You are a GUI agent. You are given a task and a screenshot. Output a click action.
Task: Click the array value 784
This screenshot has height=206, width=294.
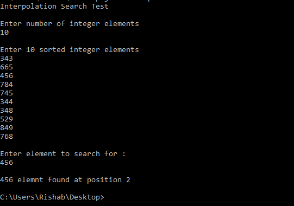7,85
